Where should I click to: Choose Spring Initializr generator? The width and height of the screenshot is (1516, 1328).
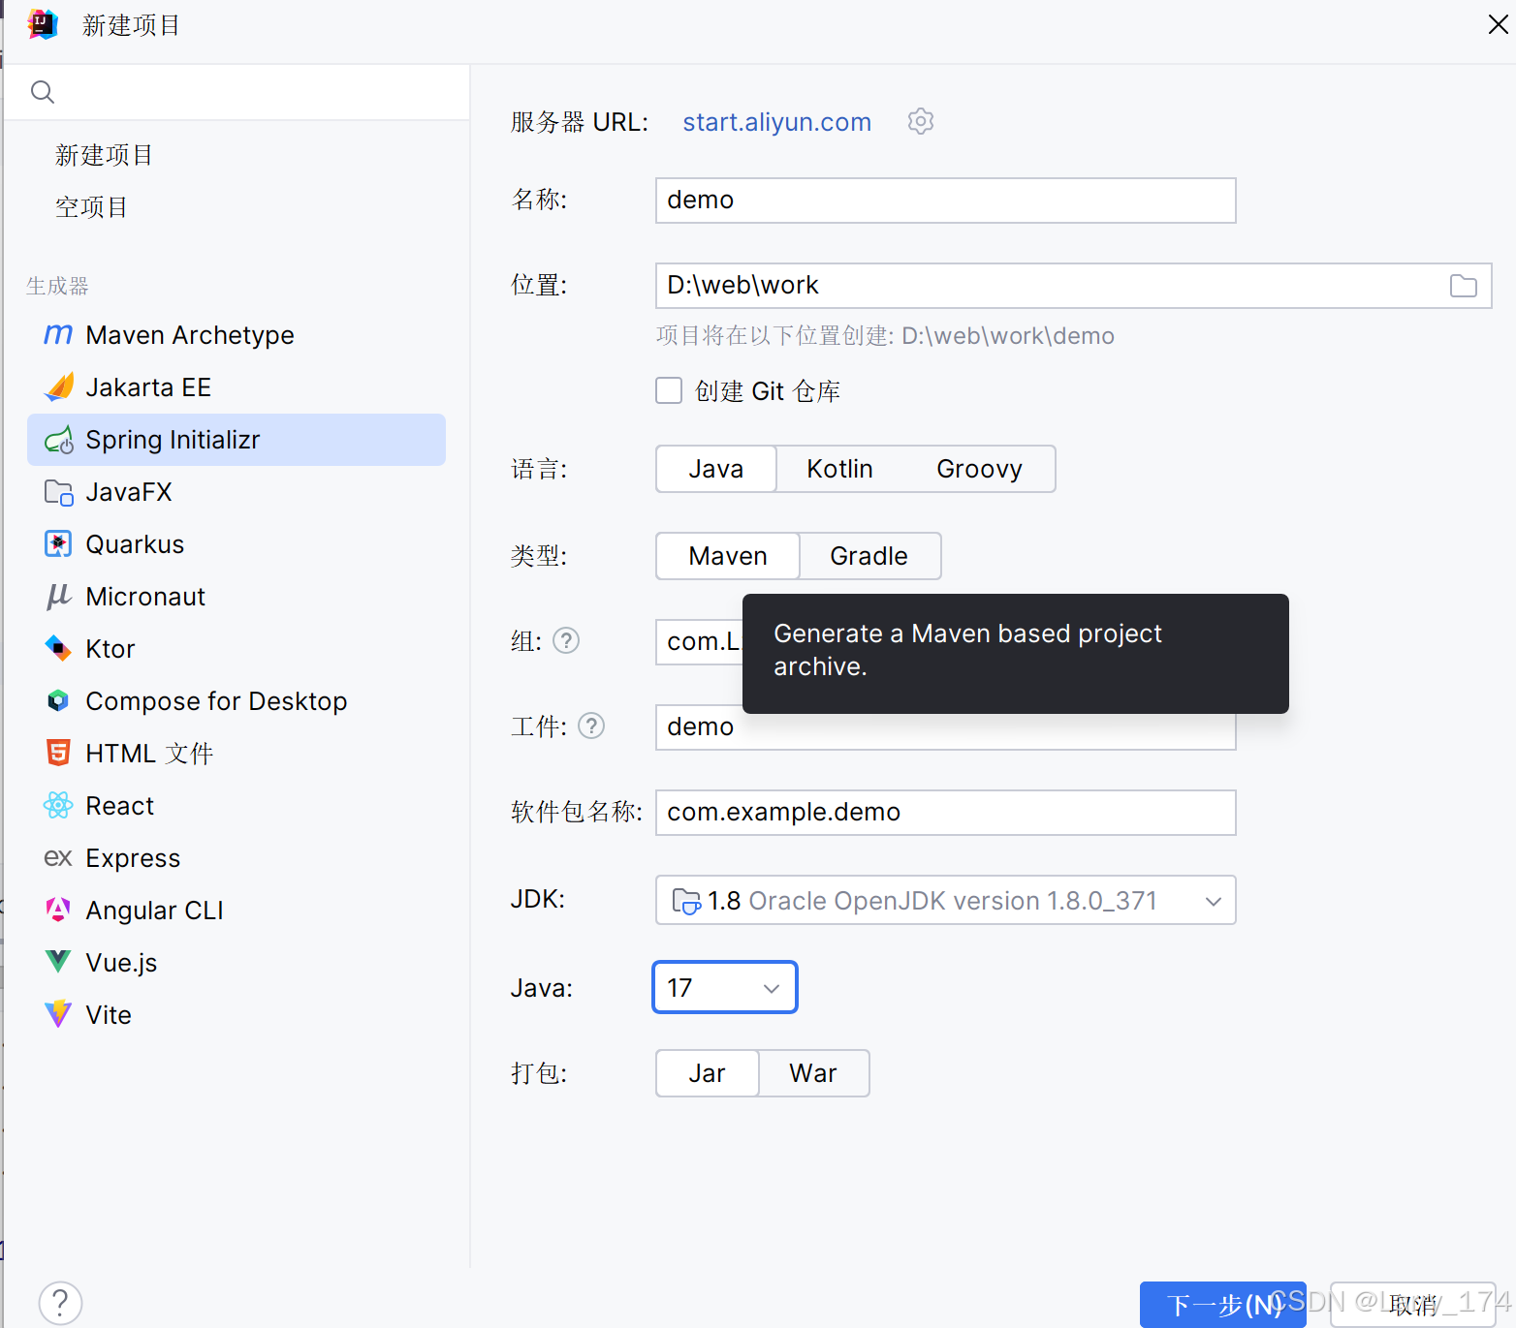[x=237, y=440]
